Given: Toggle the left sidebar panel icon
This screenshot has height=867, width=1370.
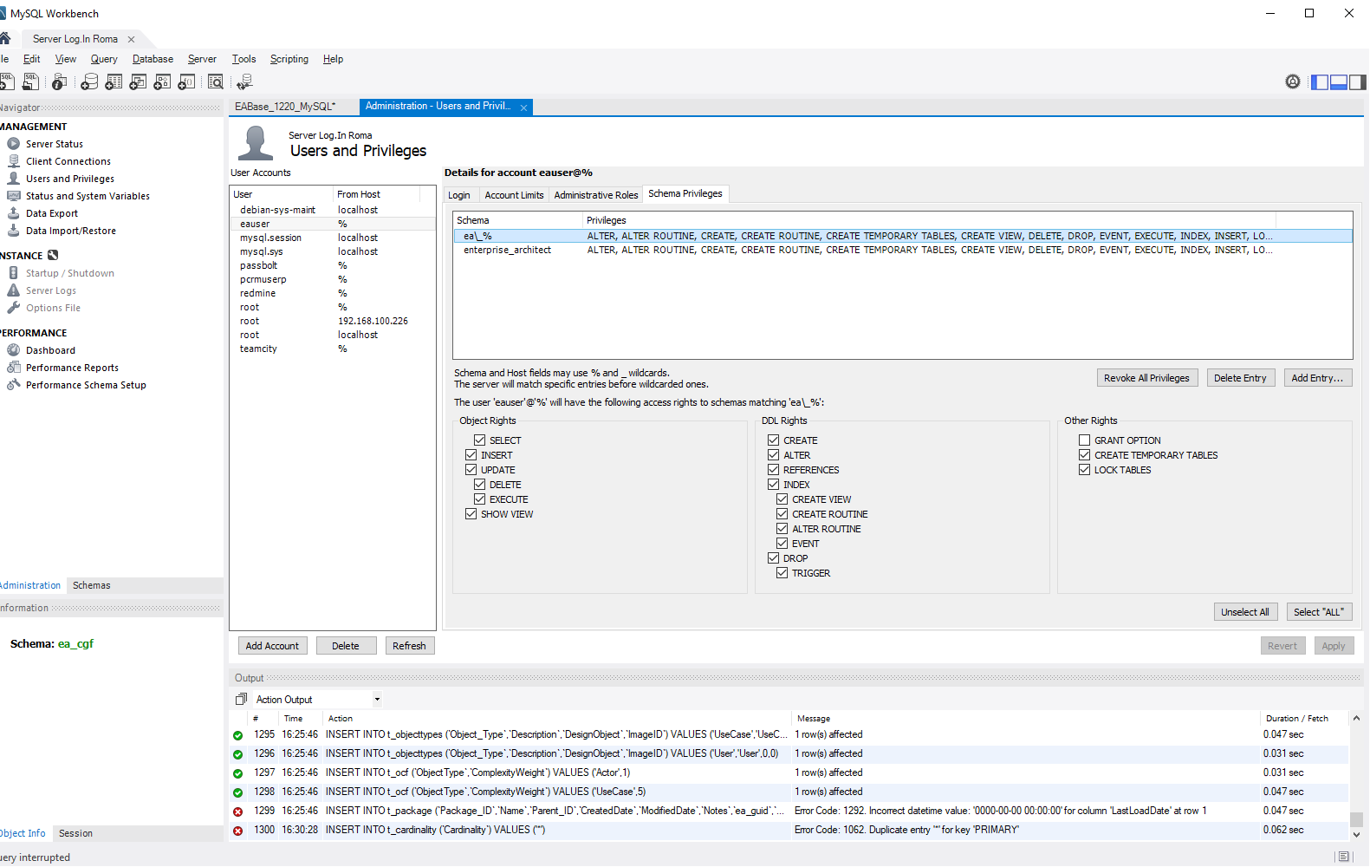Looking at the screenshot, I should [1320, 82].
